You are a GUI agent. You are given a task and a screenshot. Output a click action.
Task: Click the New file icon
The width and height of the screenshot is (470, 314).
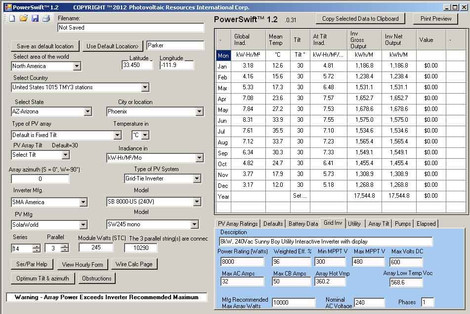pos(12,19)
